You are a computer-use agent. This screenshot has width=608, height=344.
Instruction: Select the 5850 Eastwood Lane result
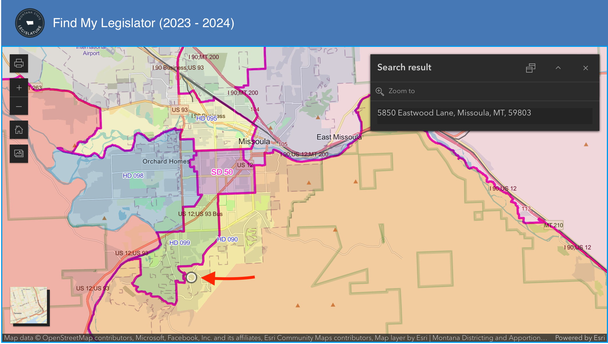(x=454, y=113)
